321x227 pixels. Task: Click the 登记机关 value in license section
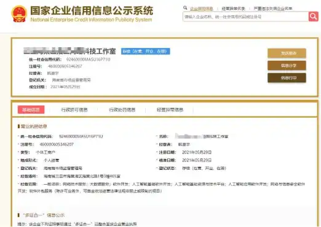pyautogui.click(x=63, y=168)
